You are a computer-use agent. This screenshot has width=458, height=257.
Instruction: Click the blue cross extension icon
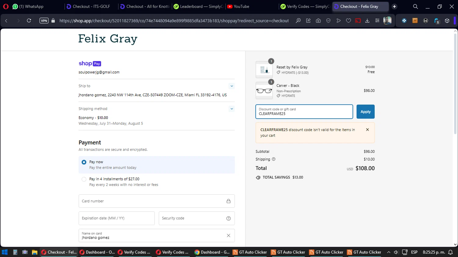click(x=404, y=21)
